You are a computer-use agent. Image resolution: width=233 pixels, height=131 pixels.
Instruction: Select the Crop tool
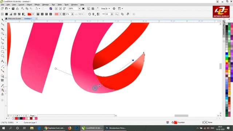coord(3,29)
